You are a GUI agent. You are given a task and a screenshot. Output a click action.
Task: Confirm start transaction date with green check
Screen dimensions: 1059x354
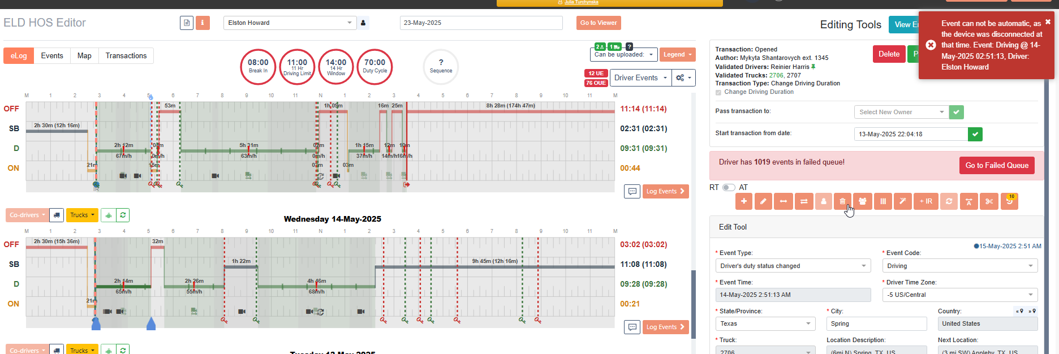[x=975, y=134]
